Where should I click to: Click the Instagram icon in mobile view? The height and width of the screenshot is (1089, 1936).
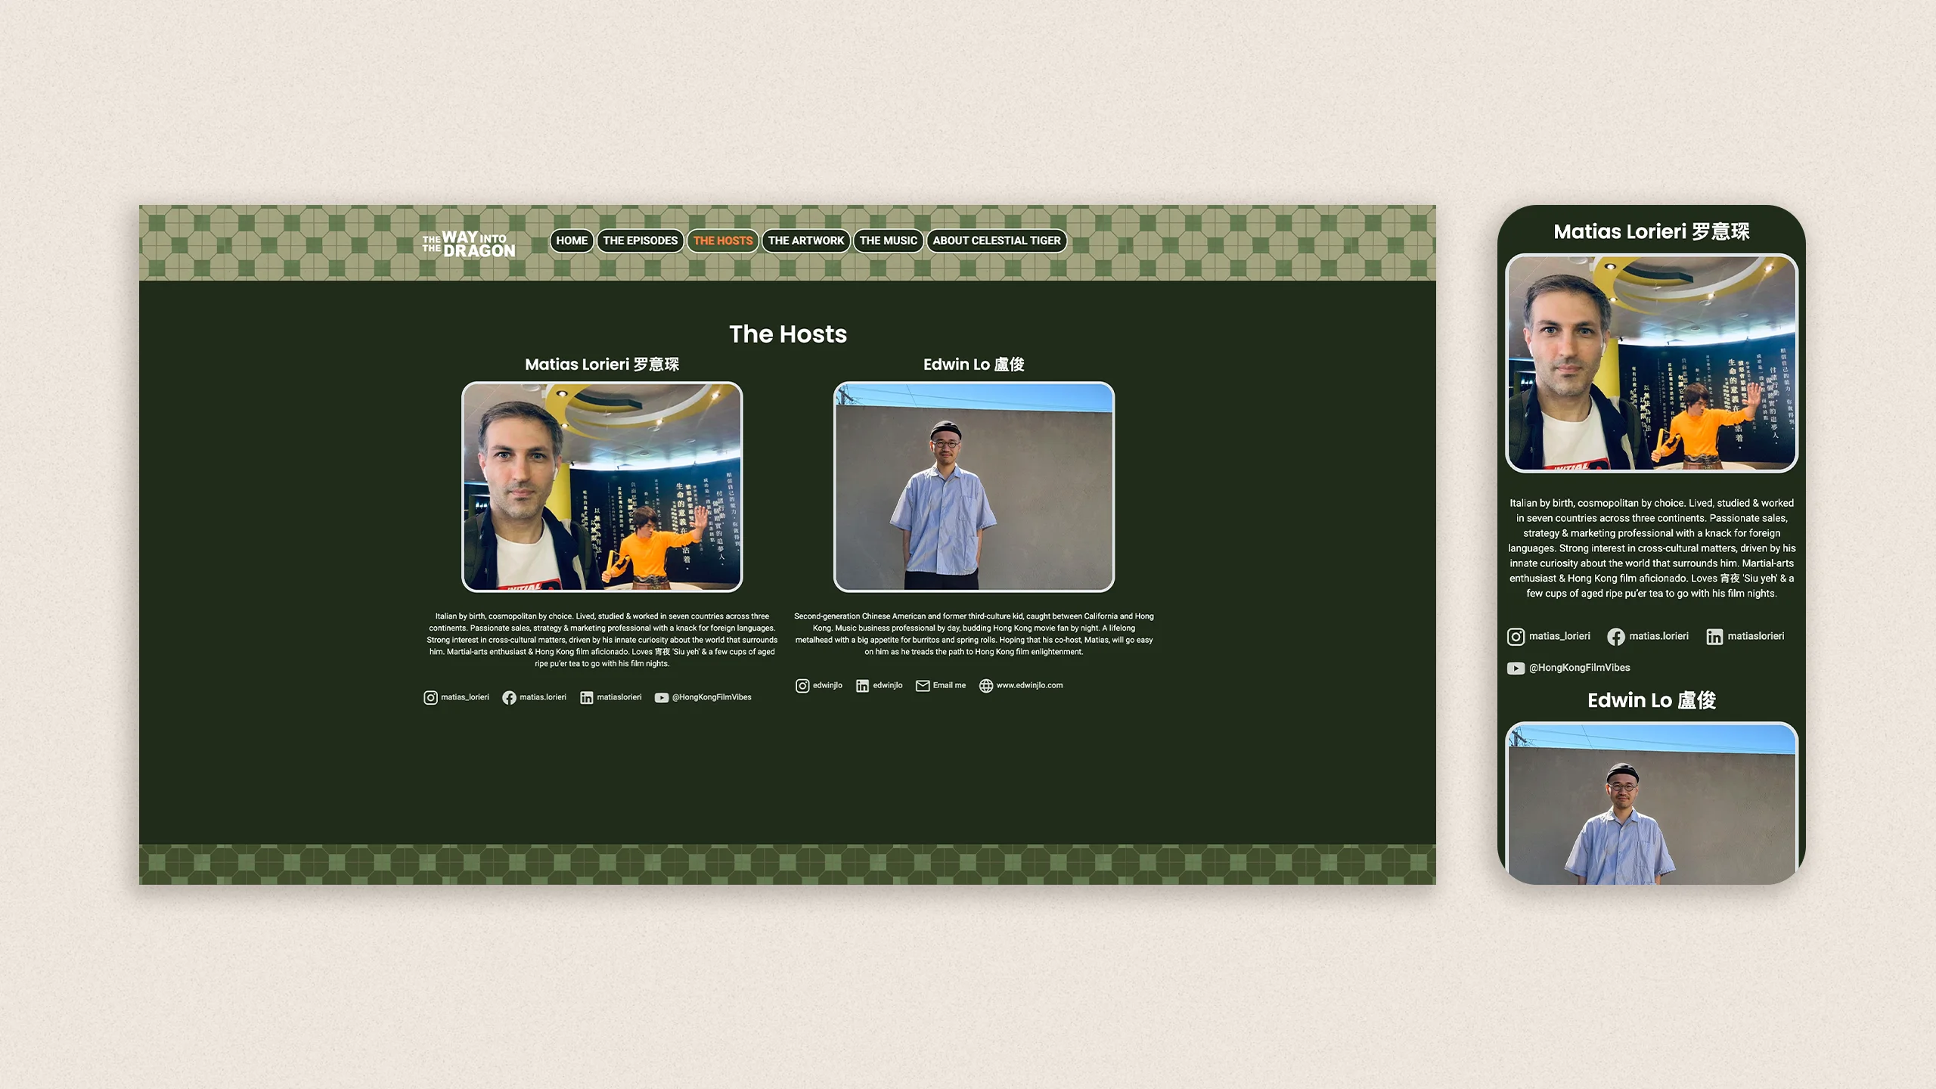1516,637
